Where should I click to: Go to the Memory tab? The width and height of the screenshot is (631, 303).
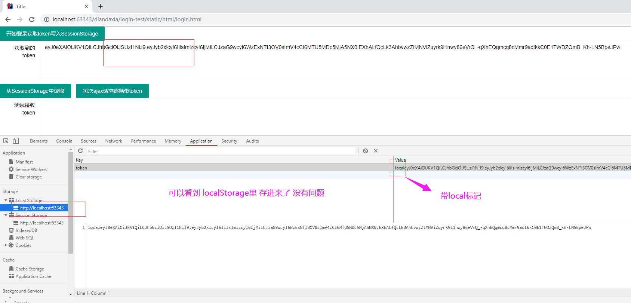coord(173,141)
